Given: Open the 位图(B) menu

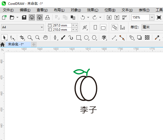Looking at the screenshot, I should [110, 10].
